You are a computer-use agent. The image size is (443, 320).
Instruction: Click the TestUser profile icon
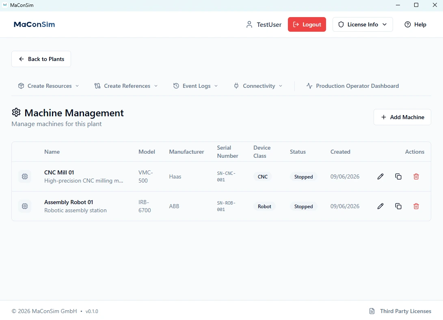pyautogui.click(x=249, y=25)
